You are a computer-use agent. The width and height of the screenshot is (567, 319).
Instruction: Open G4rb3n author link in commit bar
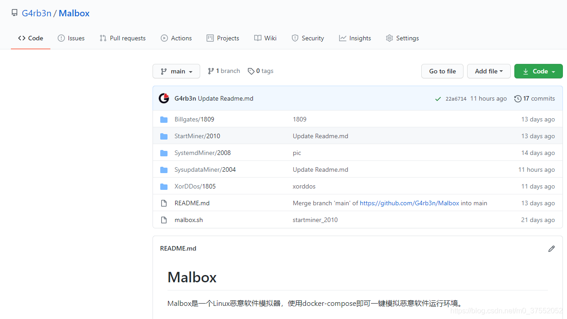(185, 98)
